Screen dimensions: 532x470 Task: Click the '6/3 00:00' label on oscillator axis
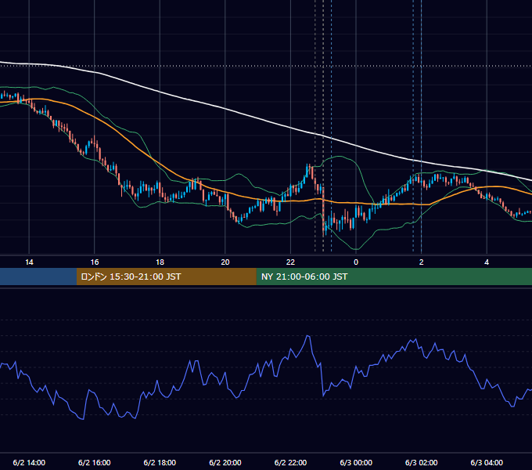pos(356,462)
